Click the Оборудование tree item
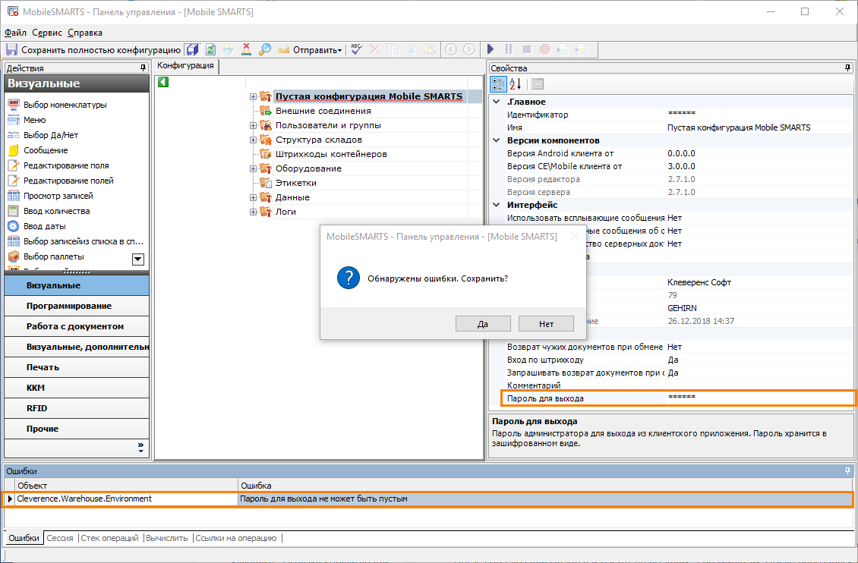858x563 pixels. pyautogui.click(x=308, y=168)
